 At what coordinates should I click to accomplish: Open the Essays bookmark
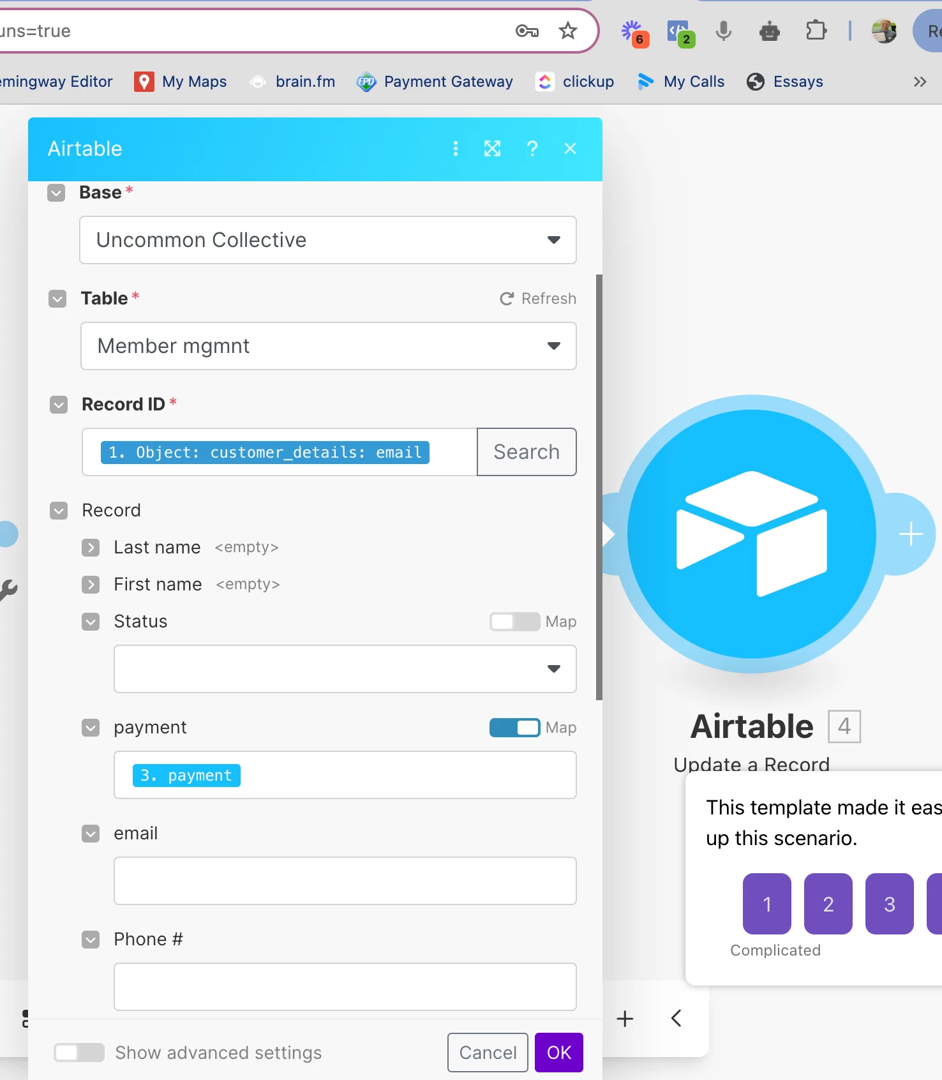785,82
